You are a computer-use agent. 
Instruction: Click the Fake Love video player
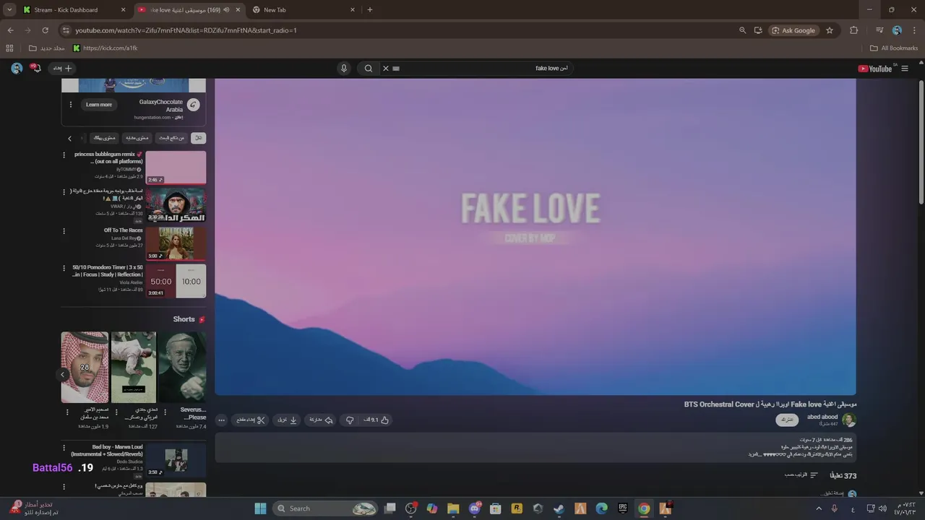[535, 236]
